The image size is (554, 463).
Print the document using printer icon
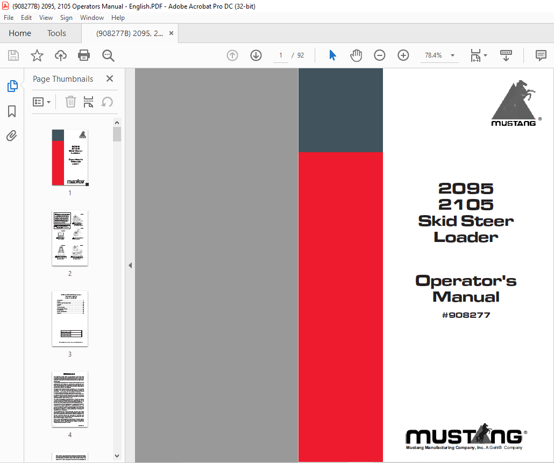pos(84,55)
